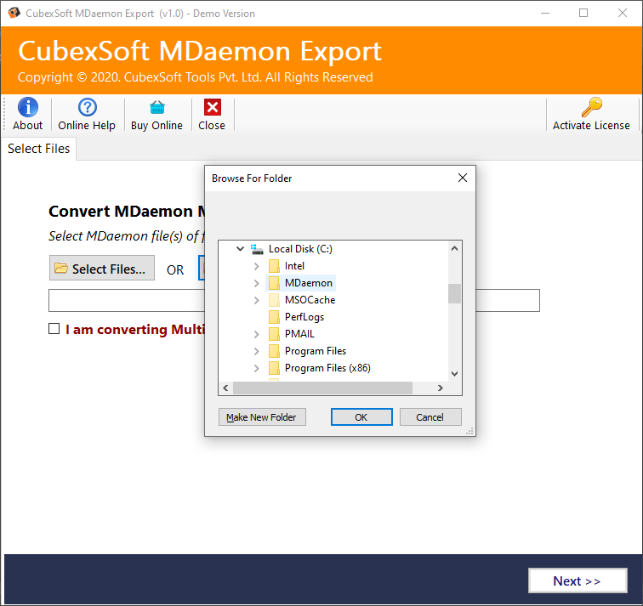Screen dimensions: 643x606
Task: Click the Online Help question icon
Action: point(87,108)
